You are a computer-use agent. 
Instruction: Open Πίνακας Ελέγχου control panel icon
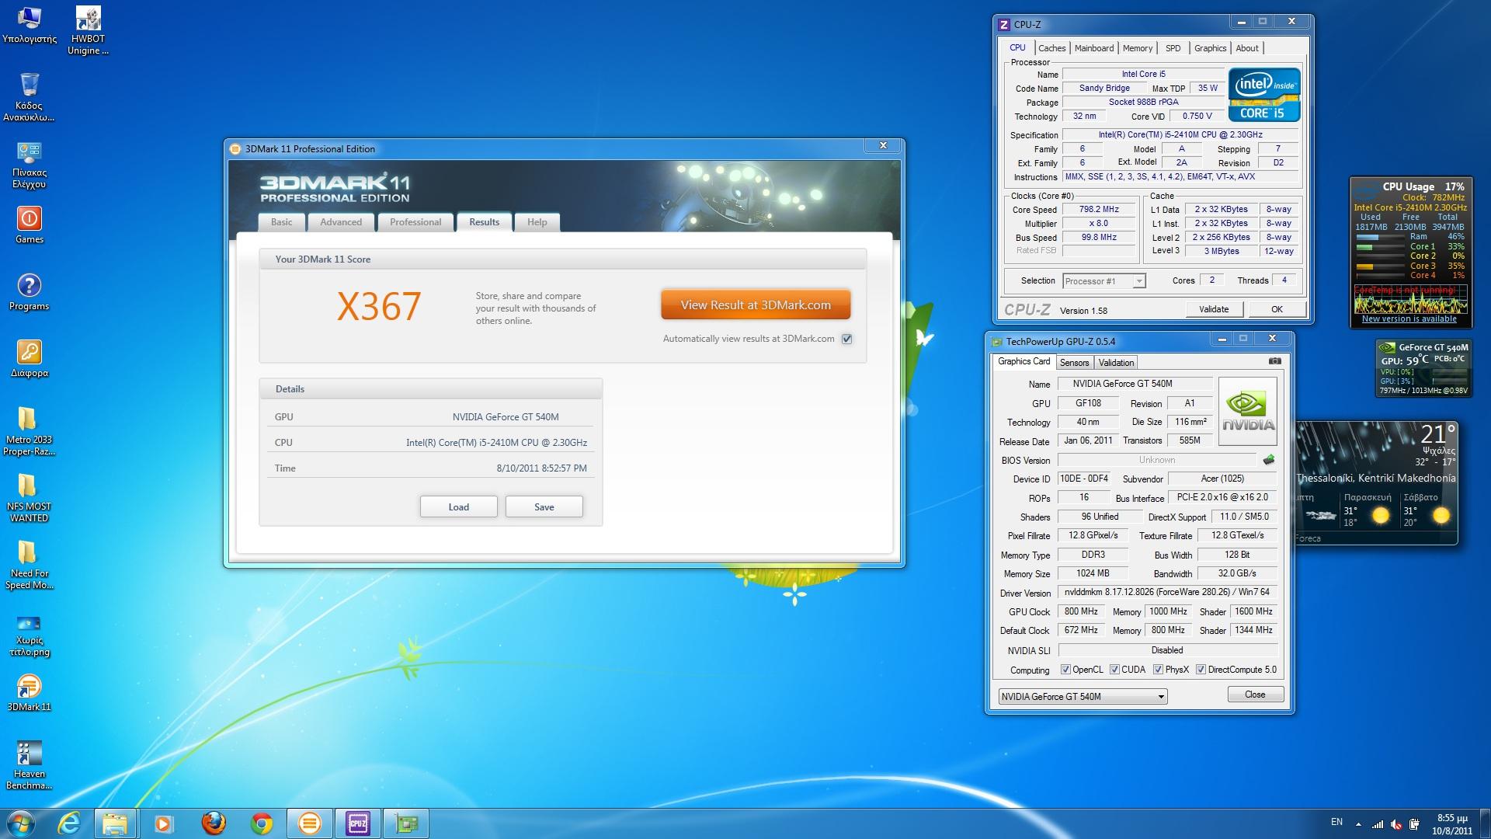[29, 165]
